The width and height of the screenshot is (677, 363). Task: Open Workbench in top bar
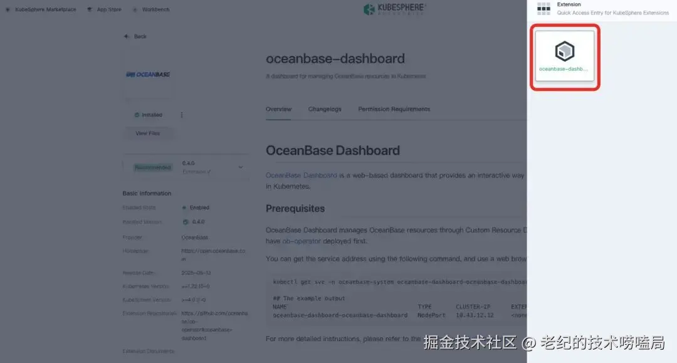click(x=151, y=9)
